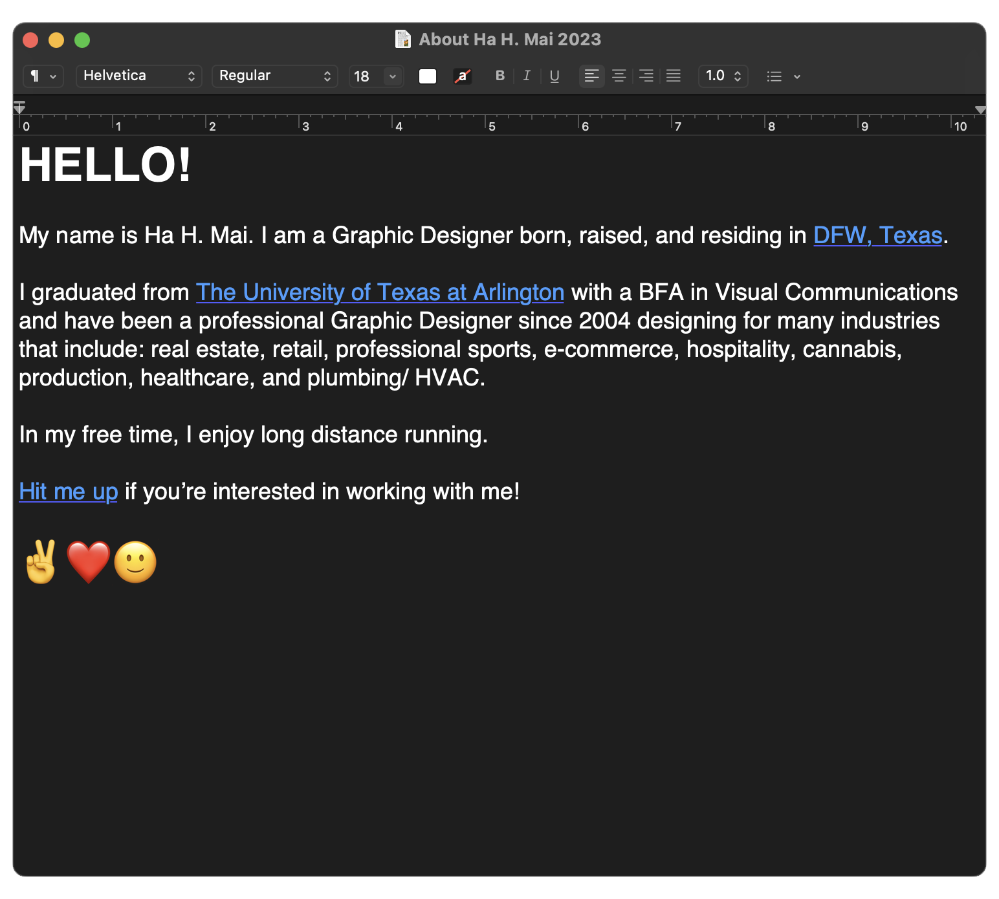Justify the text alignment
The image size is (999, 899).
674,76
